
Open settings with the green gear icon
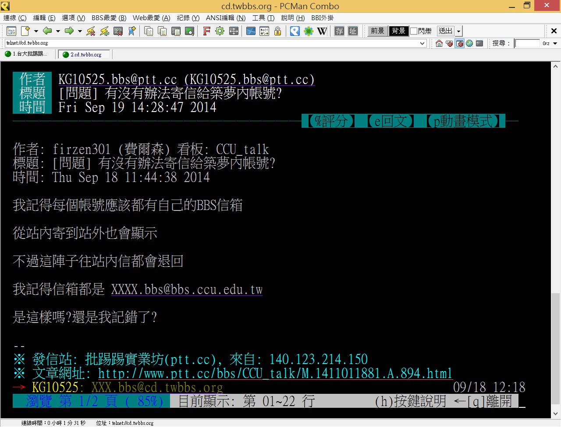coord(220,31)
